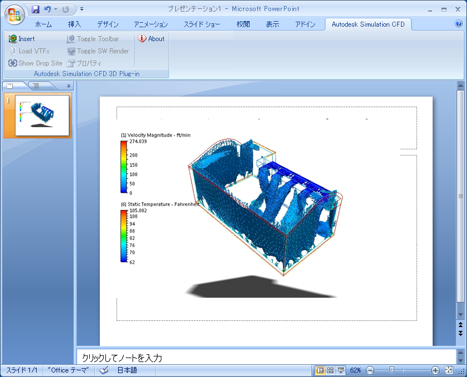
Task: Go to previous slide with double-arrow
Action: [460, 325]
